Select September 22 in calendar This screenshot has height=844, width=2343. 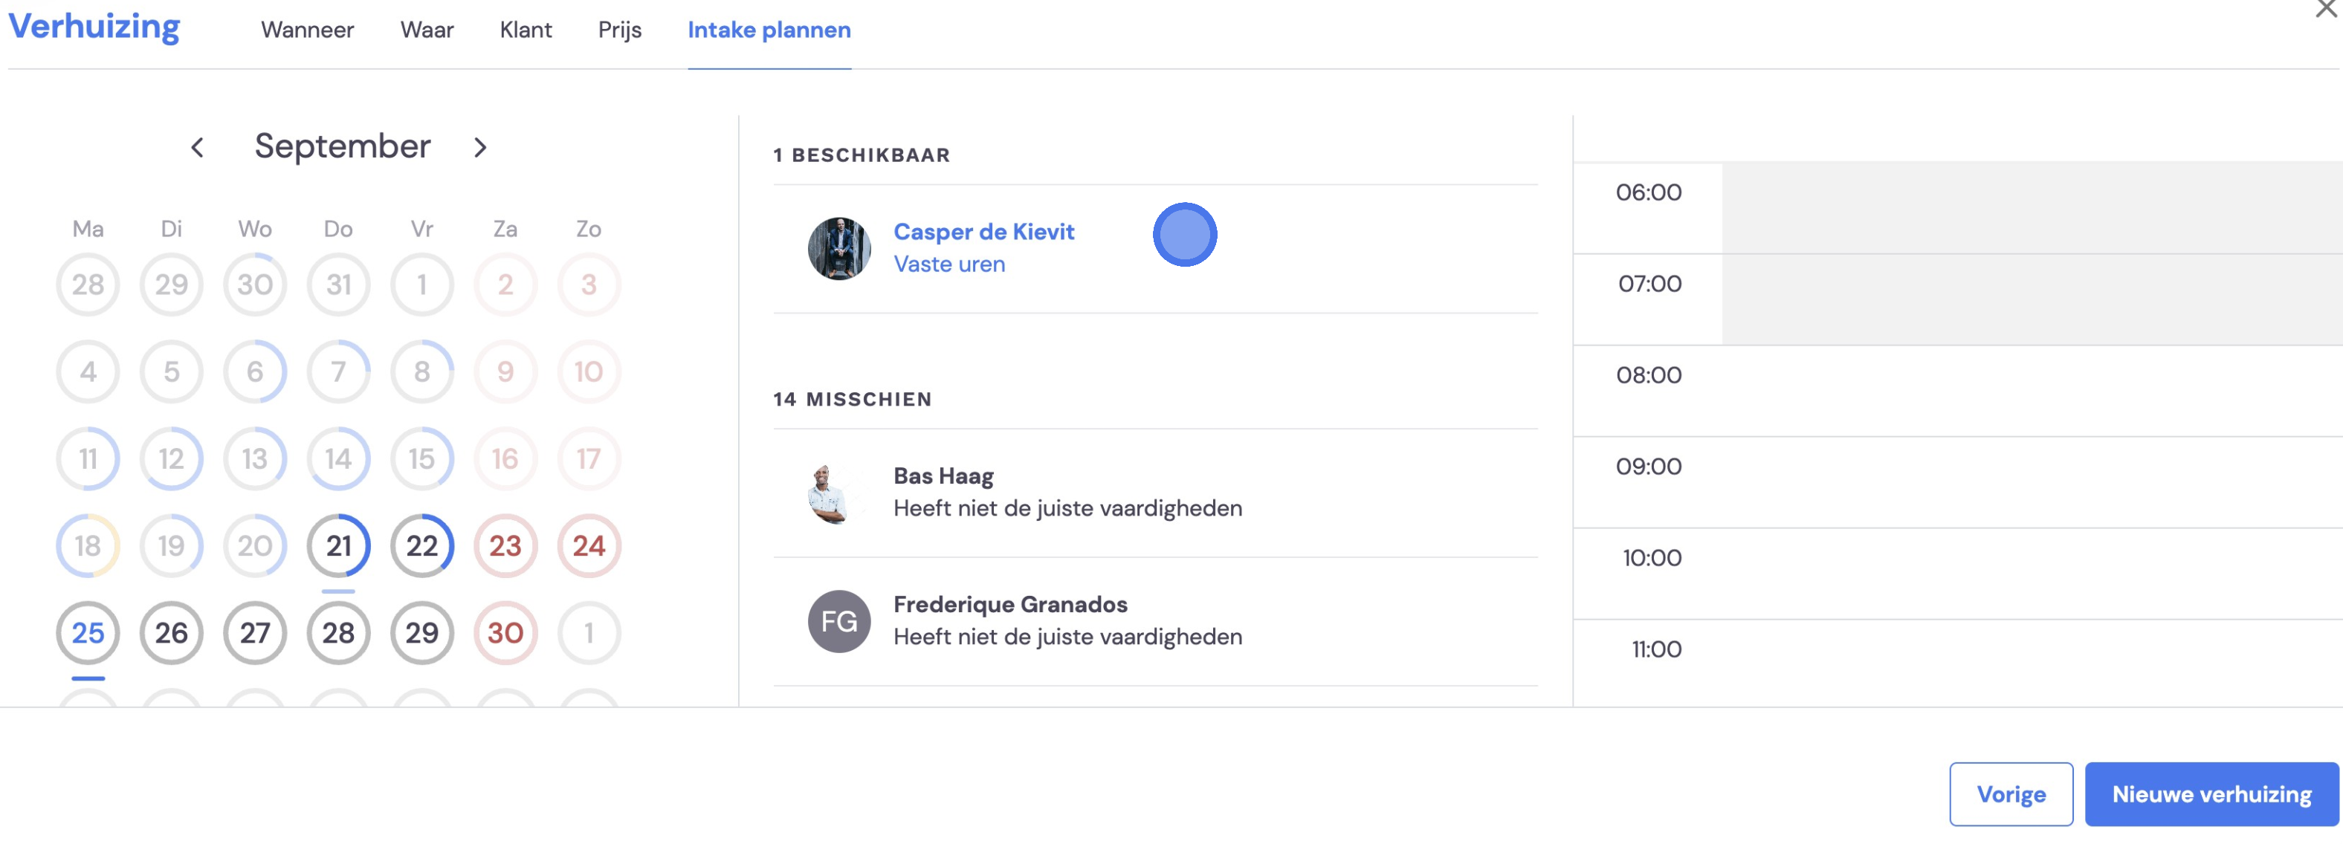[422, 545]
